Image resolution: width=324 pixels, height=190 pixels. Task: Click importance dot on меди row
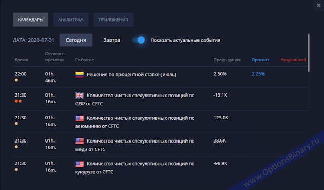pyautogui.click(x=16, y=147)
